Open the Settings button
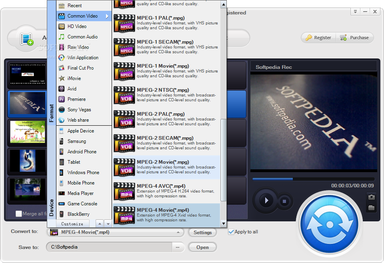 click(202, 232)
